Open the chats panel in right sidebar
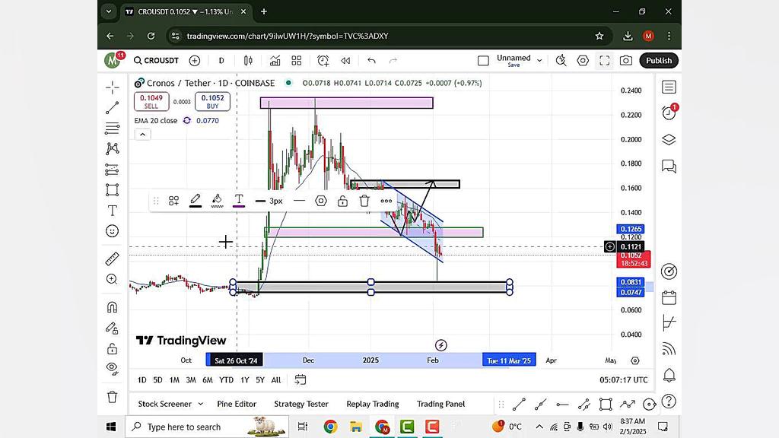Viewport: 779px width, 438px height. [669, 166]
